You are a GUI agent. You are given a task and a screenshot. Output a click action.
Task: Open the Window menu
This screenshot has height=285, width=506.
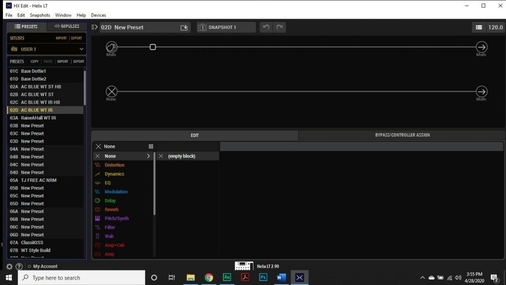click(63, 15)
